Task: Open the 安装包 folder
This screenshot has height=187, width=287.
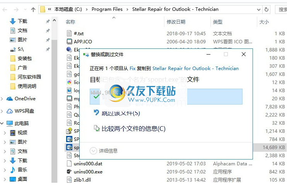Action: pyautogui.click(x=21, y=58)
